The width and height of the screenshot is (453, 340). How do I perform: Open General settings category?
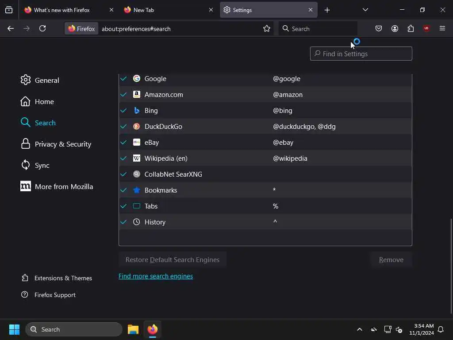pos(39,80)
